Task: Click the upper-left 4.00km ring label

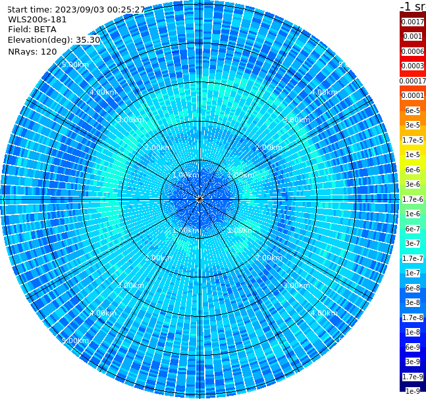Action: (x=103, y=92)
